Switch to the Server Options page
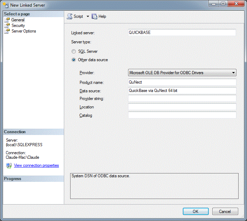The height and width of the screenshot is (221, 247). pyautogui.click(x=24, y=31)
